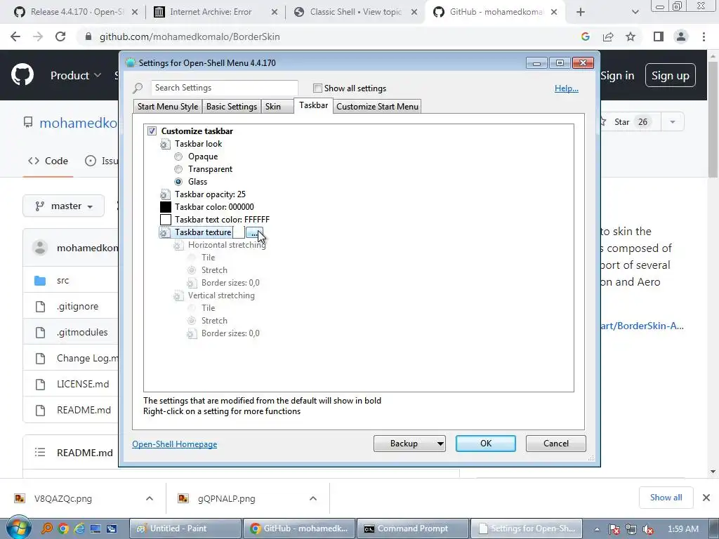Screen dimensions: 719x539
Task: Switch to the Skin tab
Action: click(x=277, y=107)
